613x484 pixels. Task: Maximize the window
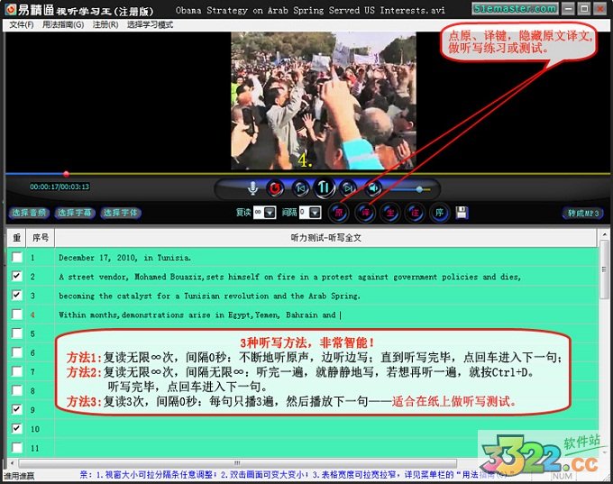584,8
